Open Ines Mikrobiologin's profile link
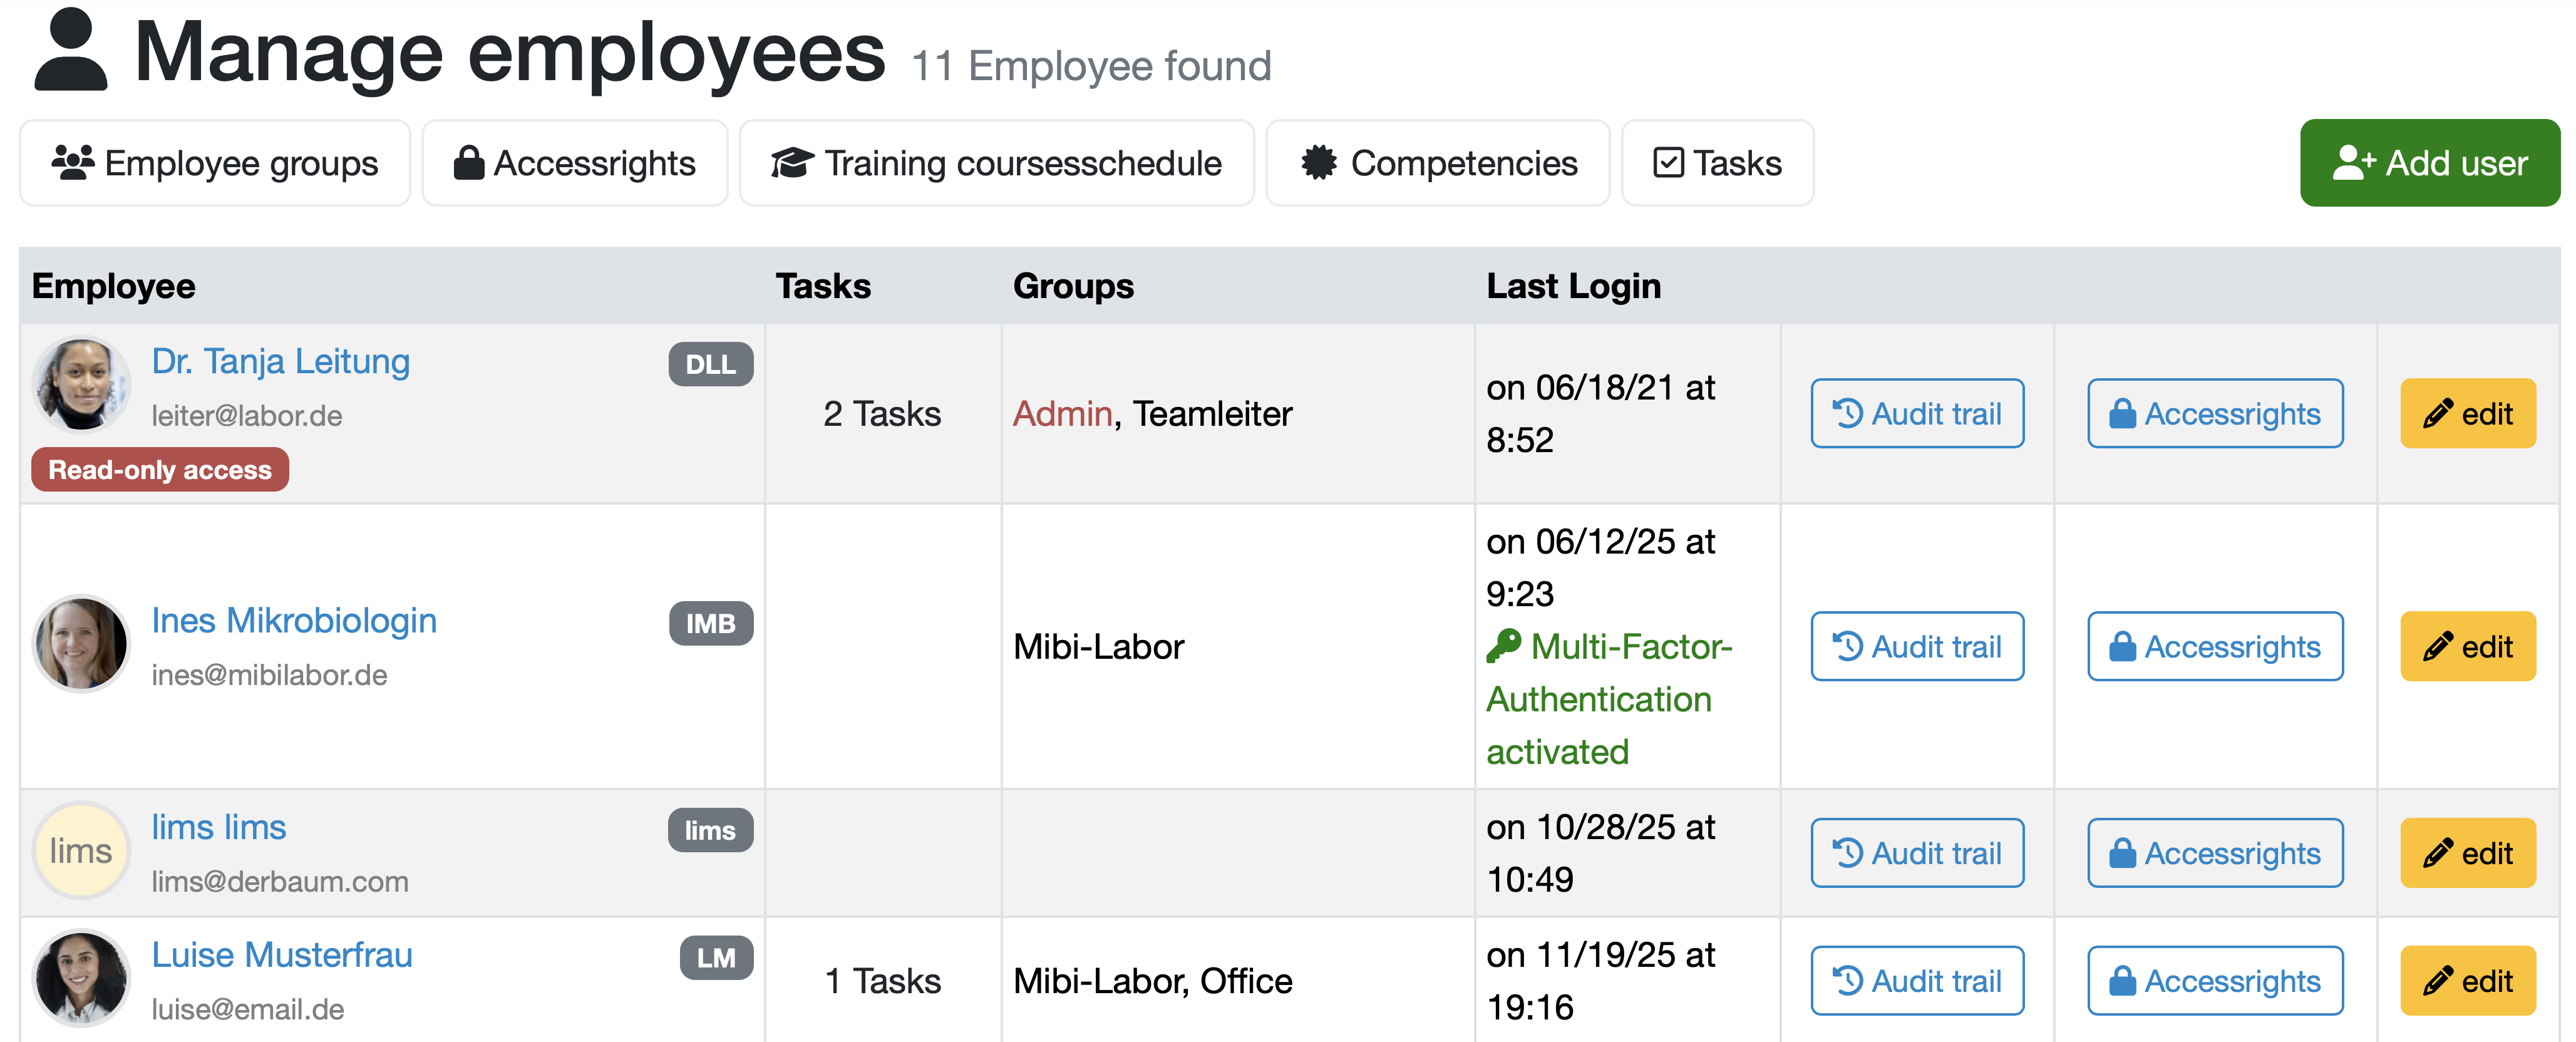This screenshot has width=2576, height=1042. [x=294, y=620]
